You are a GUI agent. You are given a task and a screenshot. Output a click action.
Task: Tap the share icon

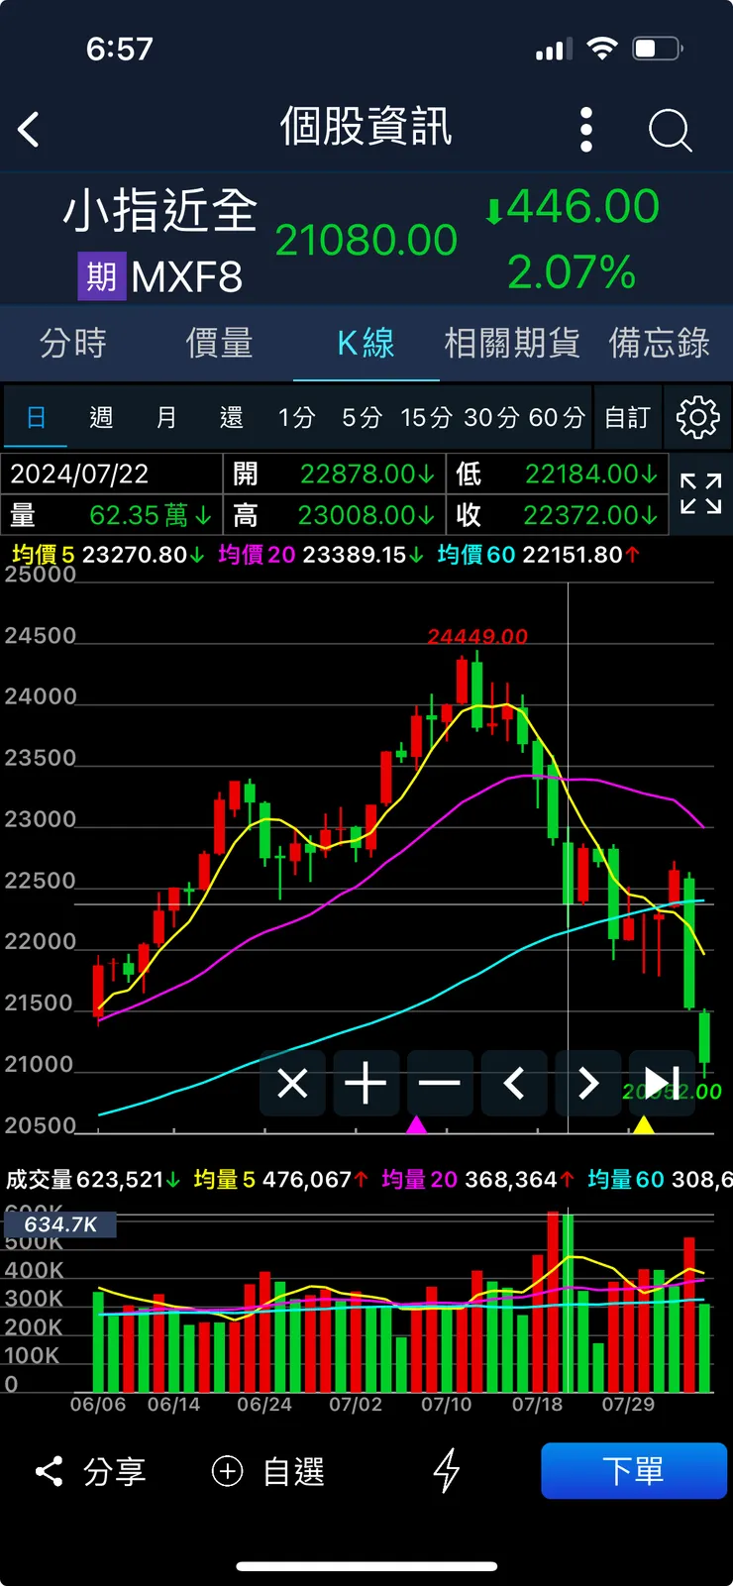pos(49,1471)
